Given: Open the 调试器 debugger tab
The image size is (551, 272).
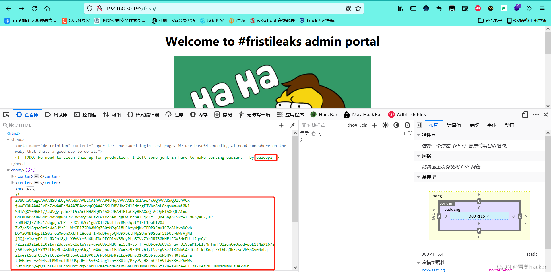Looking at the screenshot, I should [56, 115].
